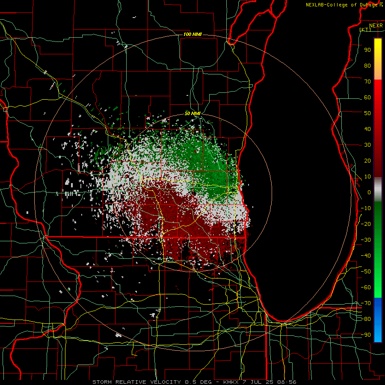Click the positive 30 scale label

(367, 145)
